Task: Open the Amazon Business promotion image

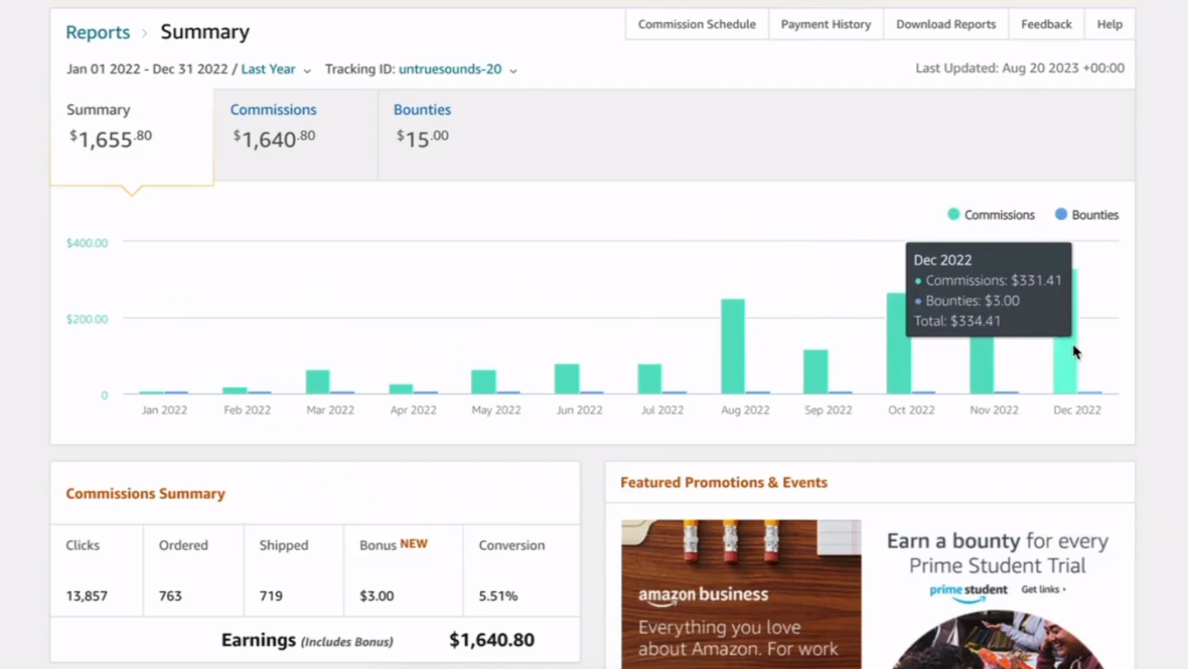Action: pyautogui.click(x=741, y=594)
